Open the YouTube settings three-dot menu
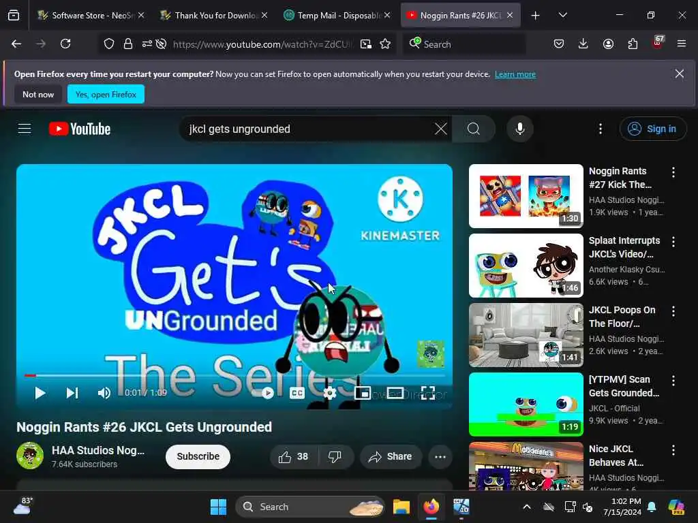The width and height of the screenshot is (698, 523). [601, 129]
